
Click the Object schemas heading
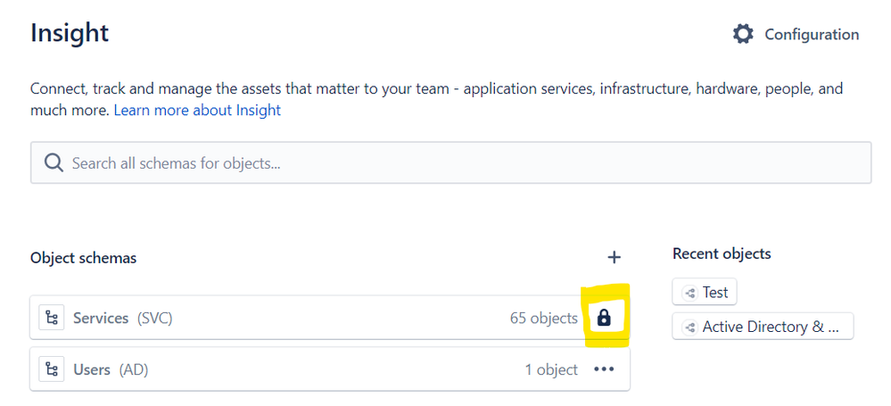click(x=83, y=258)
